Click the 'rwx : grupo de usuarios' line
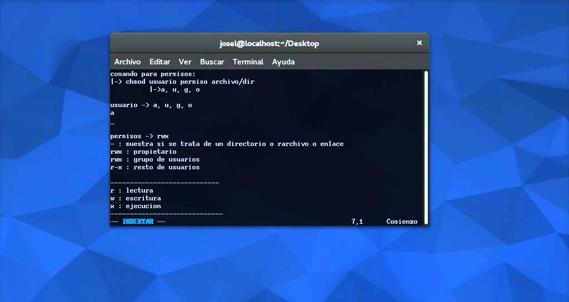This screenshot has width=569, height=302. [x=155, y=159]
